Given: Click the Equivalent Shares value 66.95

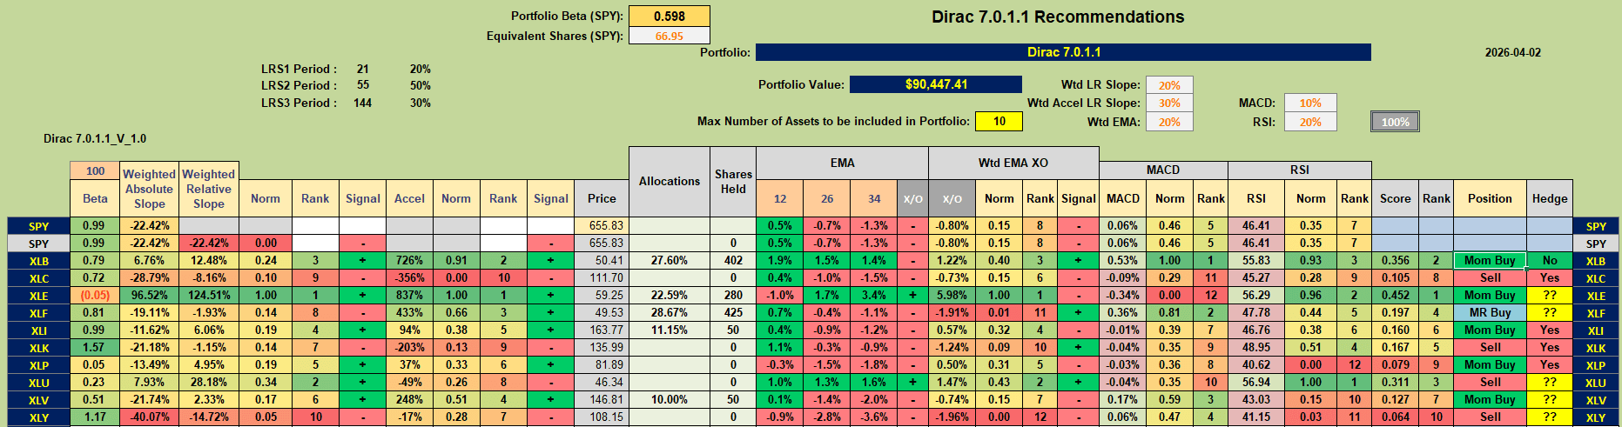Looking at the screenshot, I should tap(670, 36).
